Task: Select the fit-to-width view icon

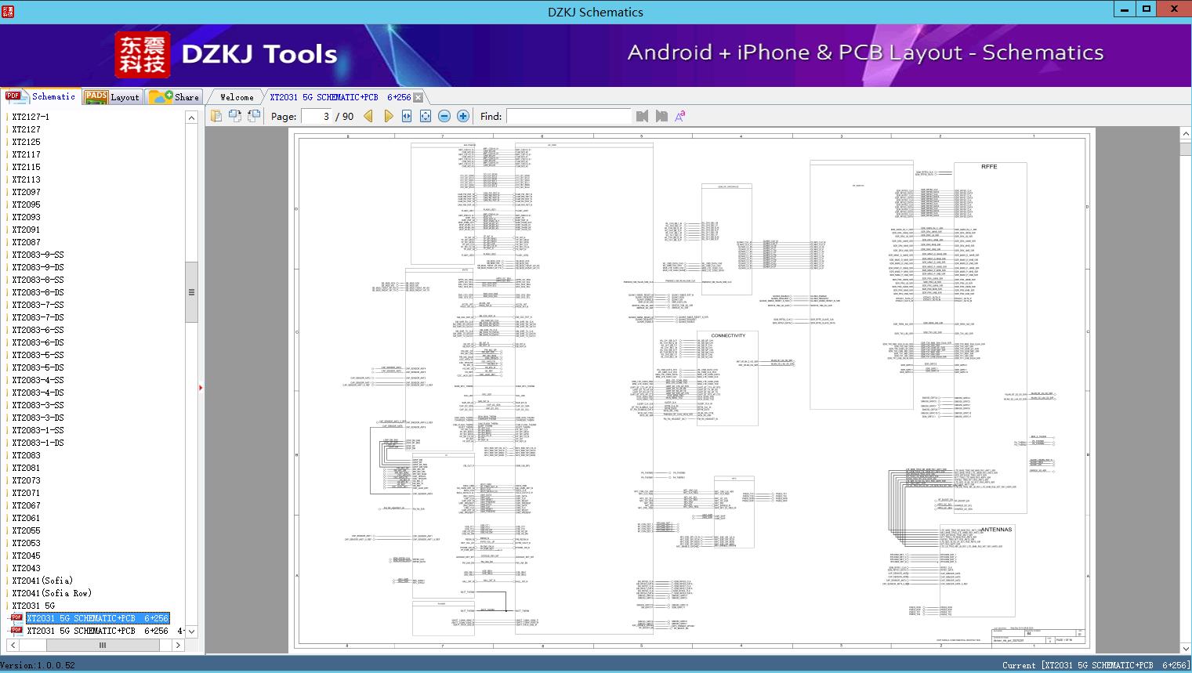Action: pyautogui.click(x=407, y=116)
